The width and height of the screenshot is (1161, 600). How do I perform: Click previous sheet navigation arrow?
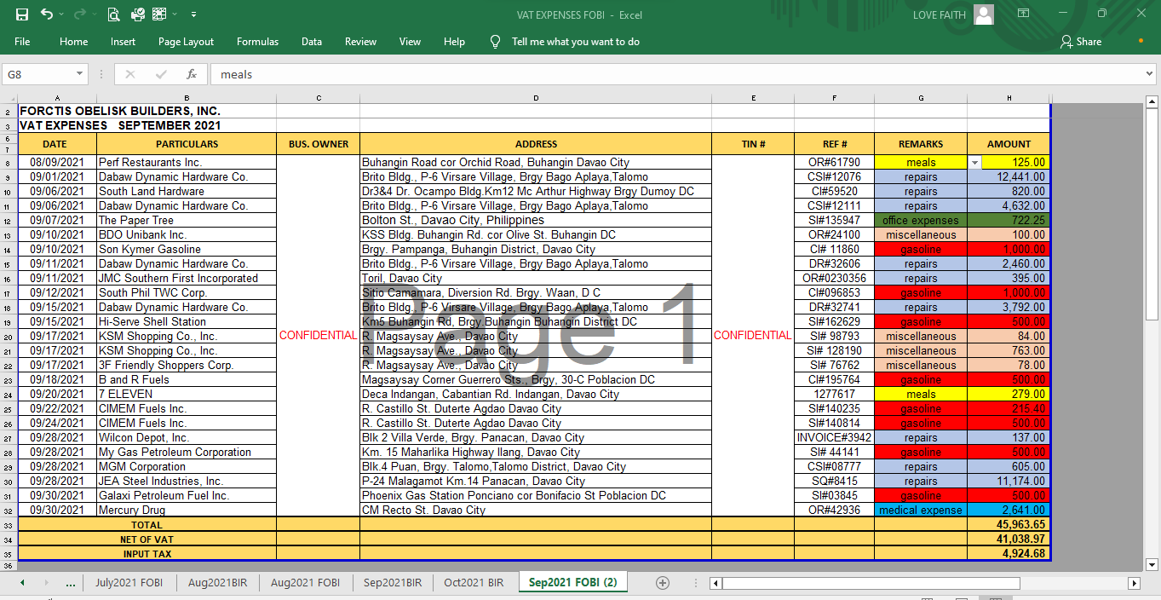(22, 583)
